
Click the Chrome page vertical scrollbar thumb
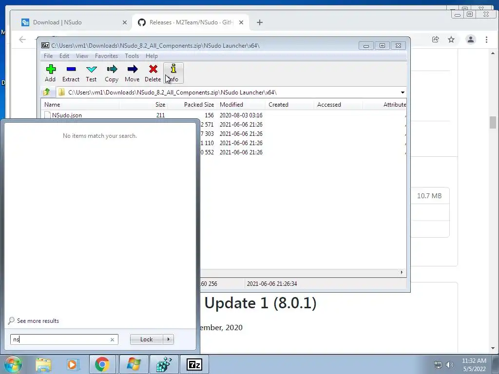(x=493, y=122)
